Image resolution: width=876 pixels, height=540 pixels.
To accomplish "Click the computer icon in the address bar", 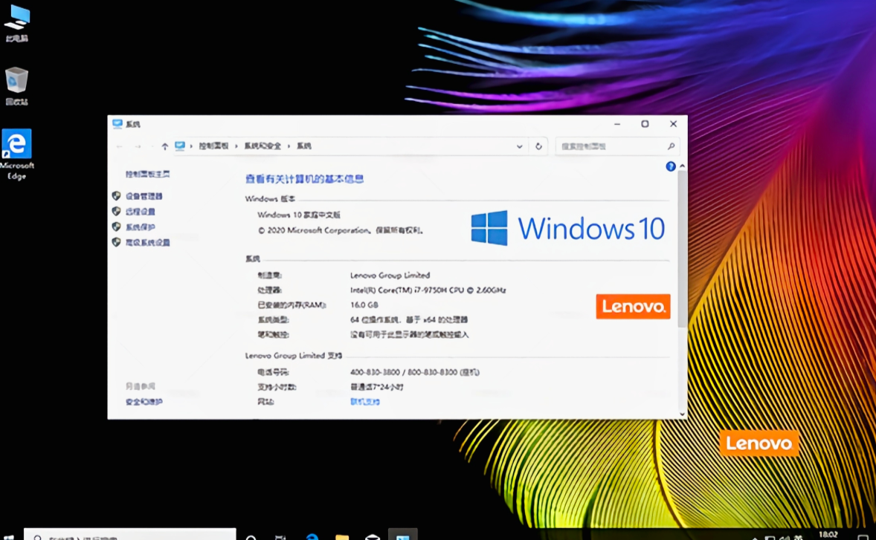I will tap(180, 146).
